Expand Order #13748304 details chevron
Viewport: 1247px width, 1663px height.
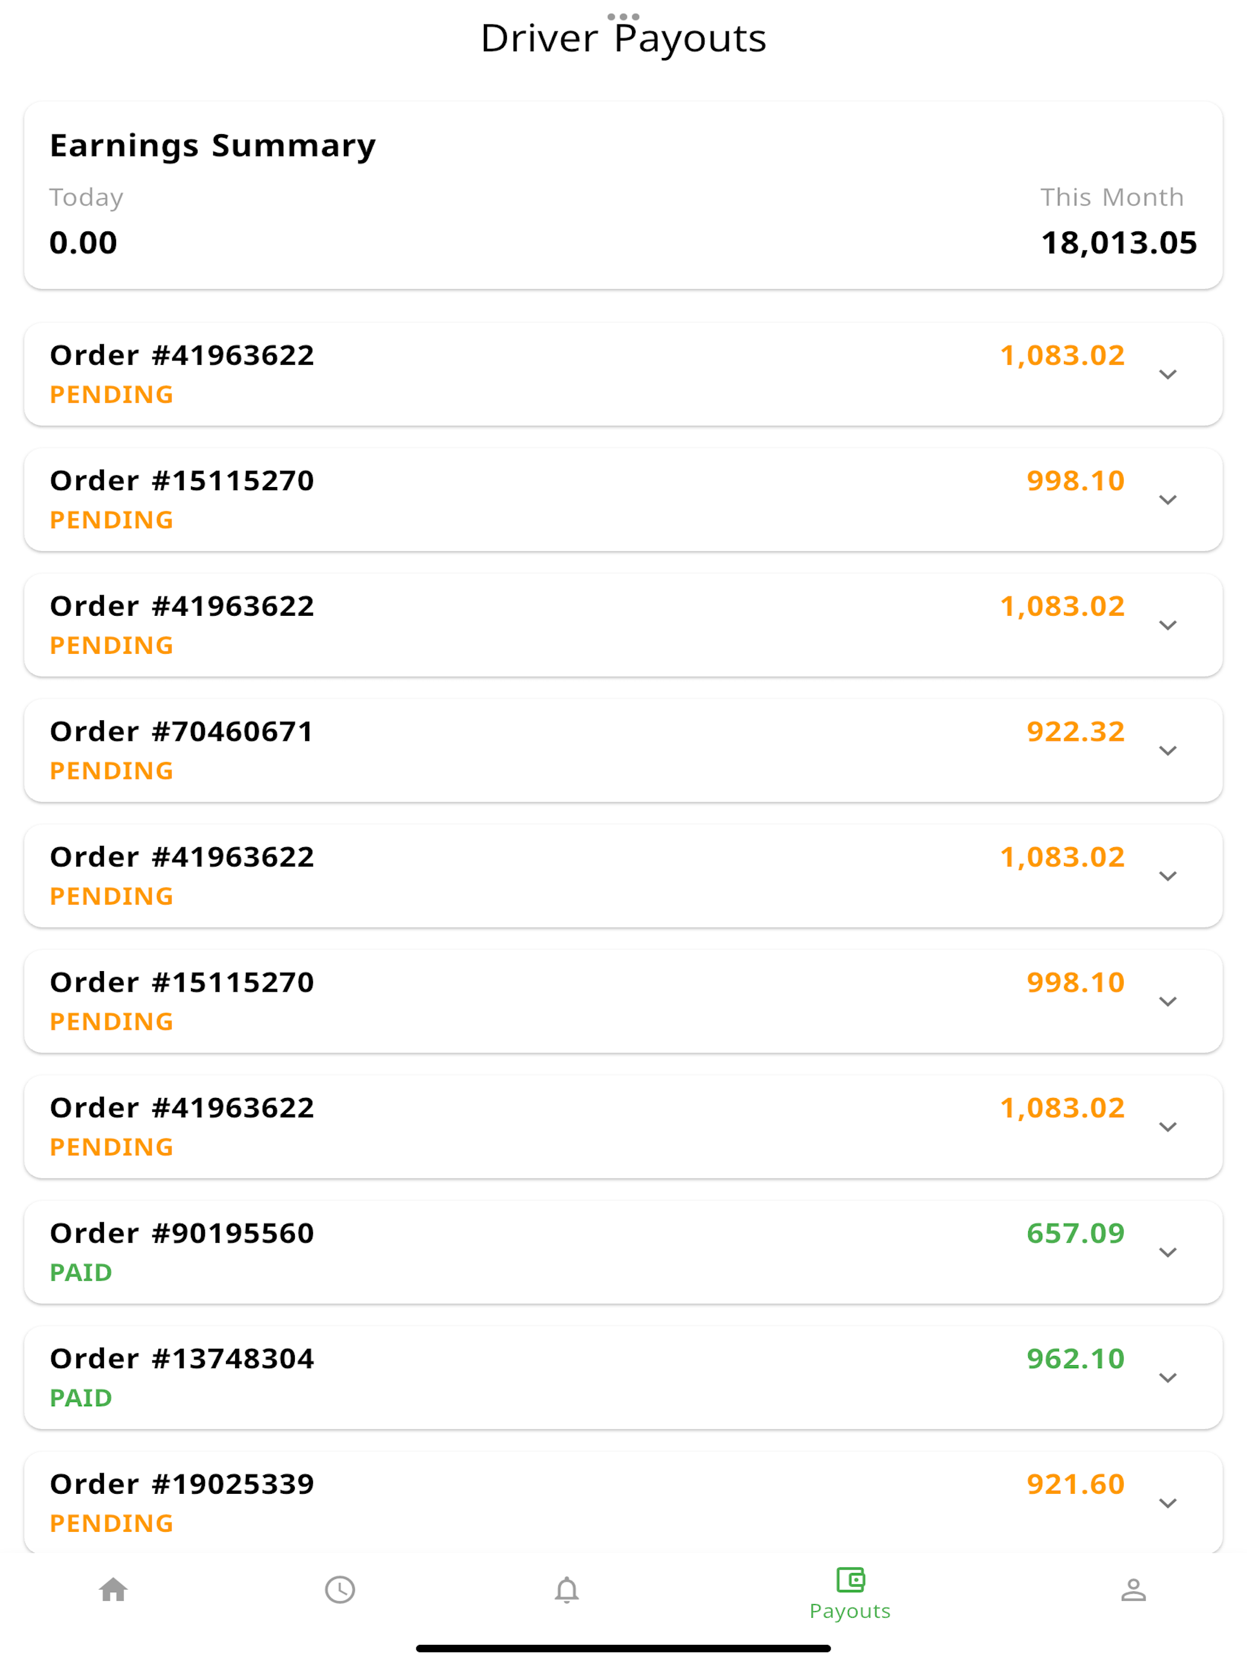click(x=1167, y=1377)
